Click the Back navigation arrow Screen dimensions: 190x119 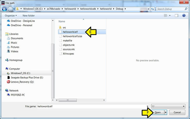tap(4, 9)
